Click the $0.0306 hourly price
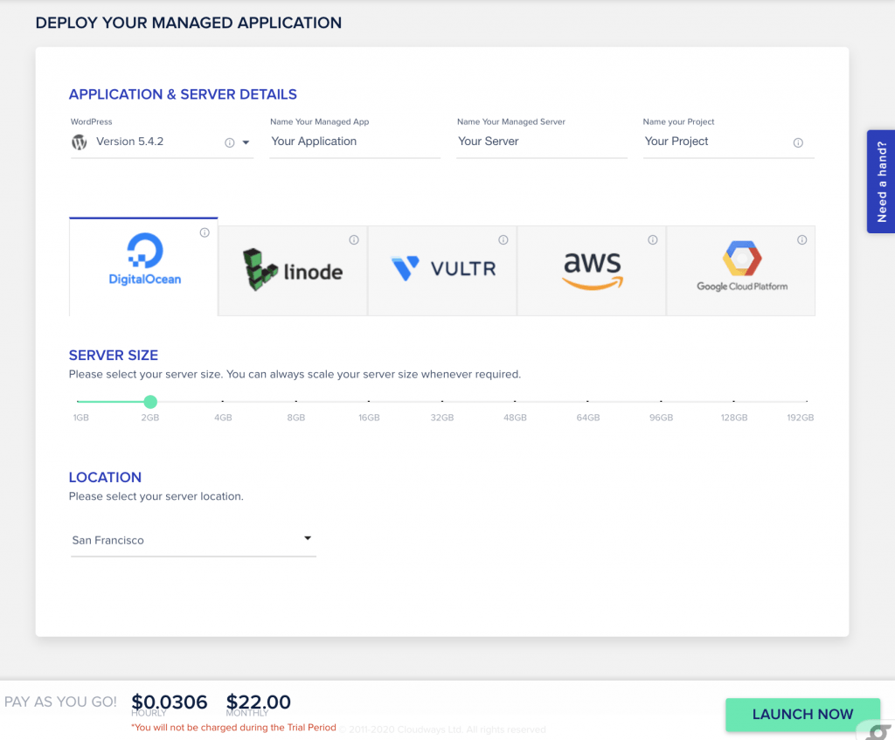The width and height of the screenshot is (895, 740). [169, 702]
